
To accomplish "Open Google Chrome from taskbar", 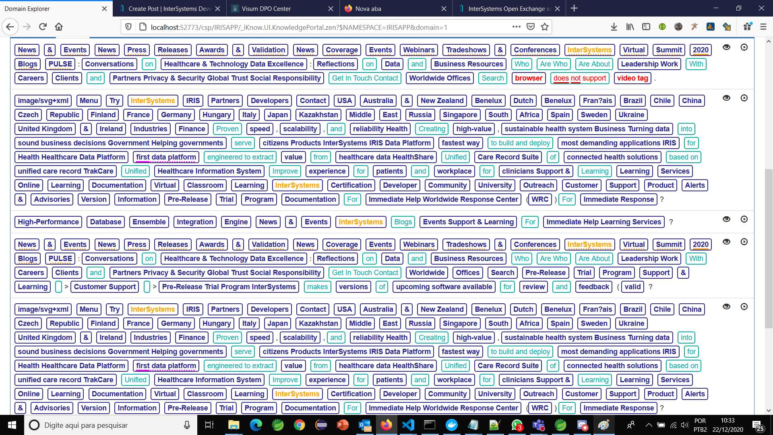I will [299, 425].
